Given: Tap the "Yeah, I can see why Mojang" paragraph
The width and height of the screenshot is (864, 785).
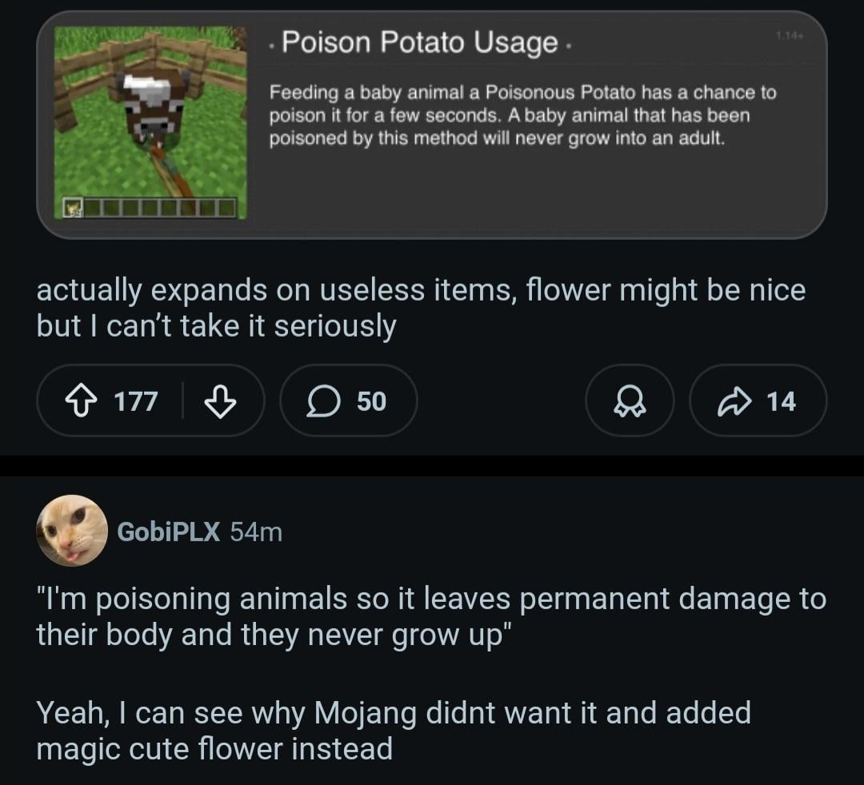Looking at the screenshot, I should point(392,730).
